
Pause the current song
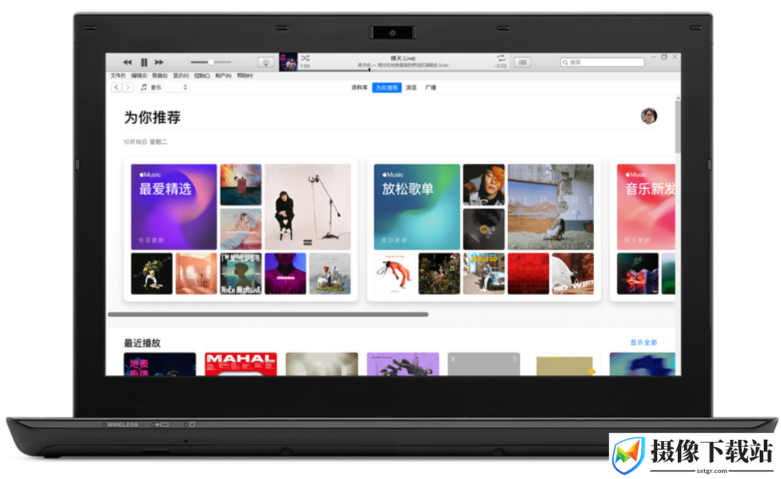pos(144,62)
